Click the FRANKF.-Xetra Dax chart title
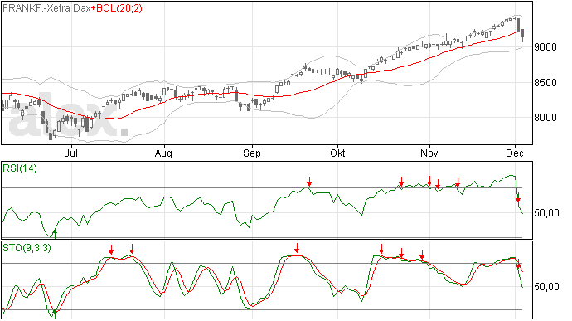The image size is (572, 321). coord(46,8)
